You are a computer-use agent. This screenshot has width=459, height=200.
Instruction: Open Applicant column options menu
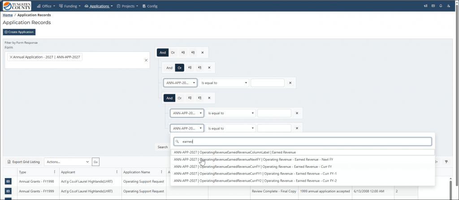117,172
